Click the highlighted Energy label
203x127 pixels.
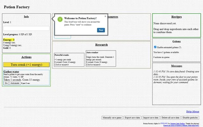9,40
